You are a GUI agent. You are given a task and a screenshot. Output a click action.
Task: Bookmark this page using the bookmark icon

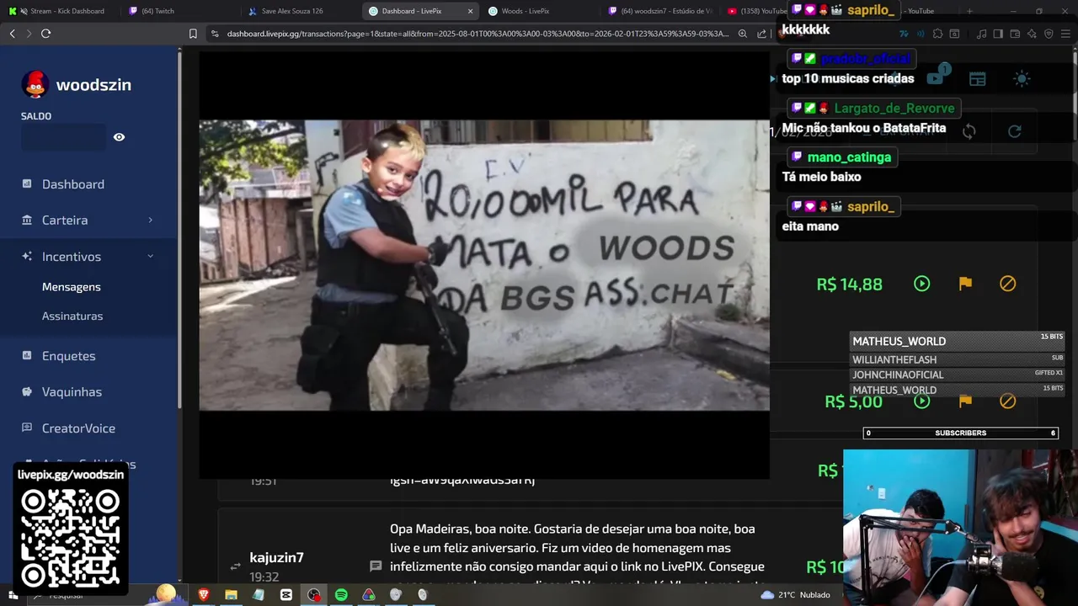click(193, 34)
